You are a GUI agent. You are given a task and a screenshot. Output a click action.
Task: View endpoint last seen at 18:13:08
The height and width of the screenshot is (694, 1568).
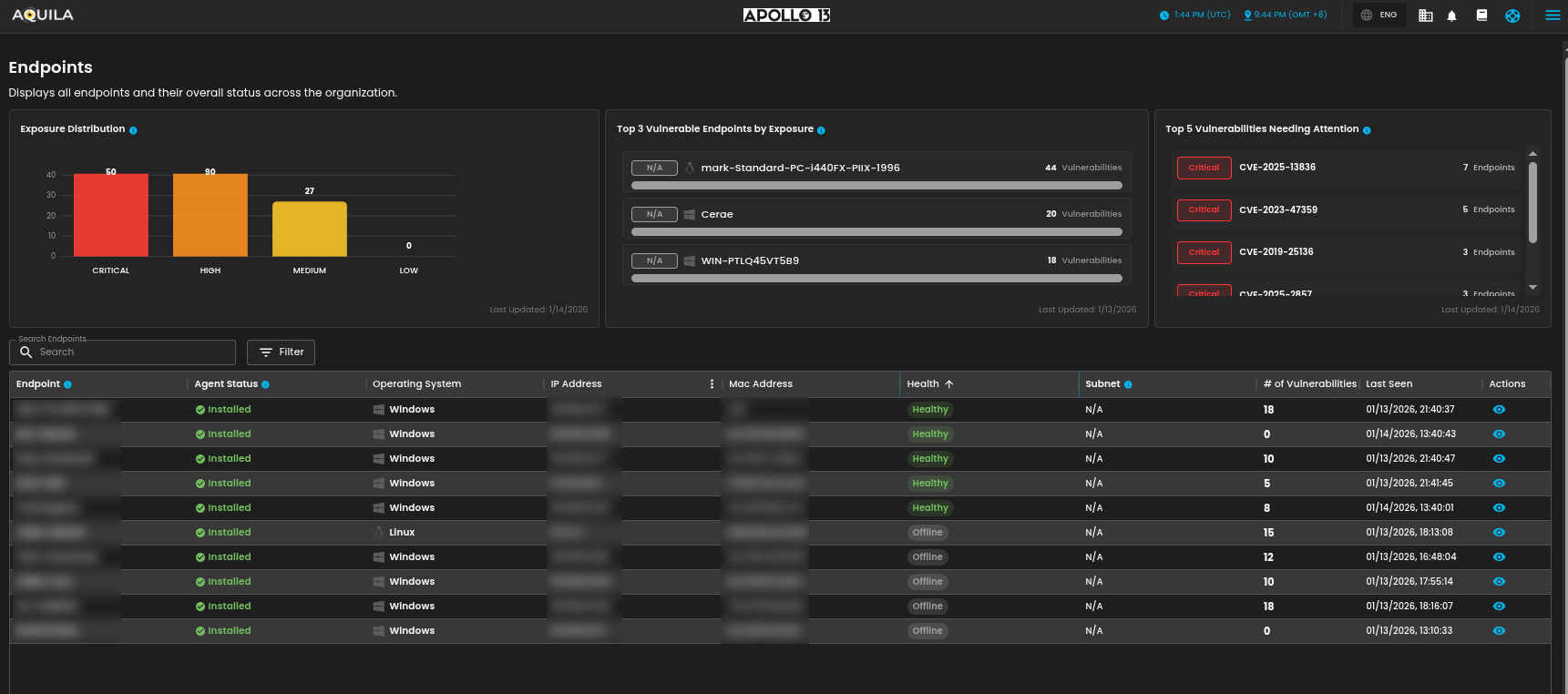coord(1499,533)
